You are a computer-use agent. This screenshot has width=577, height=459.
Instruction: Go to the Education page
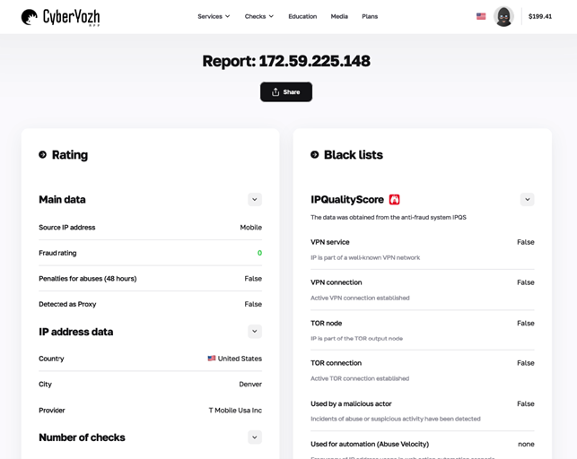coord(302,16)
